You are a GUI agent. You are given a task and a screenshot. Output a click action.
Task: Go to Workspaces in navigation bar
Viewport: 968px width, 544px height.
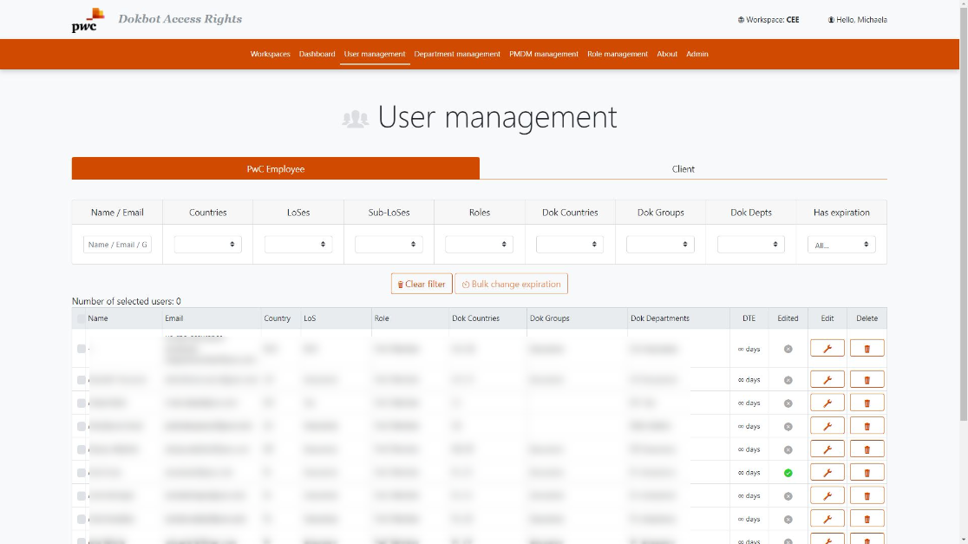(270, 55)
